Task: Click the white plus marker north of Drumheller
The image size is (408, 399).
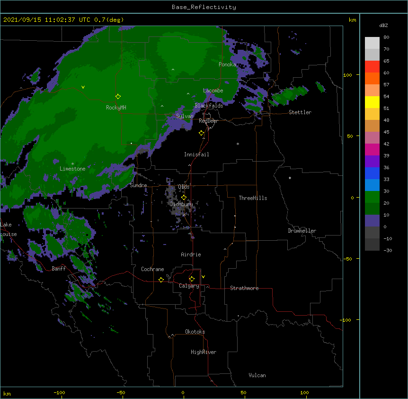Action: click(290, 178)
